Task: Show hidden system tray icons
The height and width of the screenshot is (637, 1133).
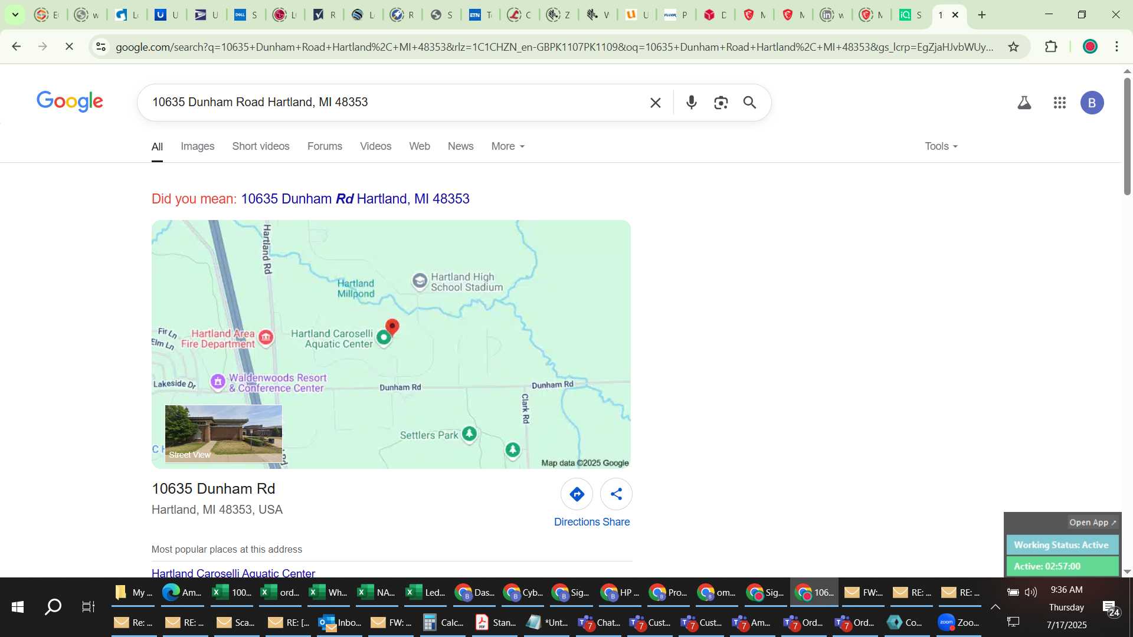Action: [x=995, y=607]
